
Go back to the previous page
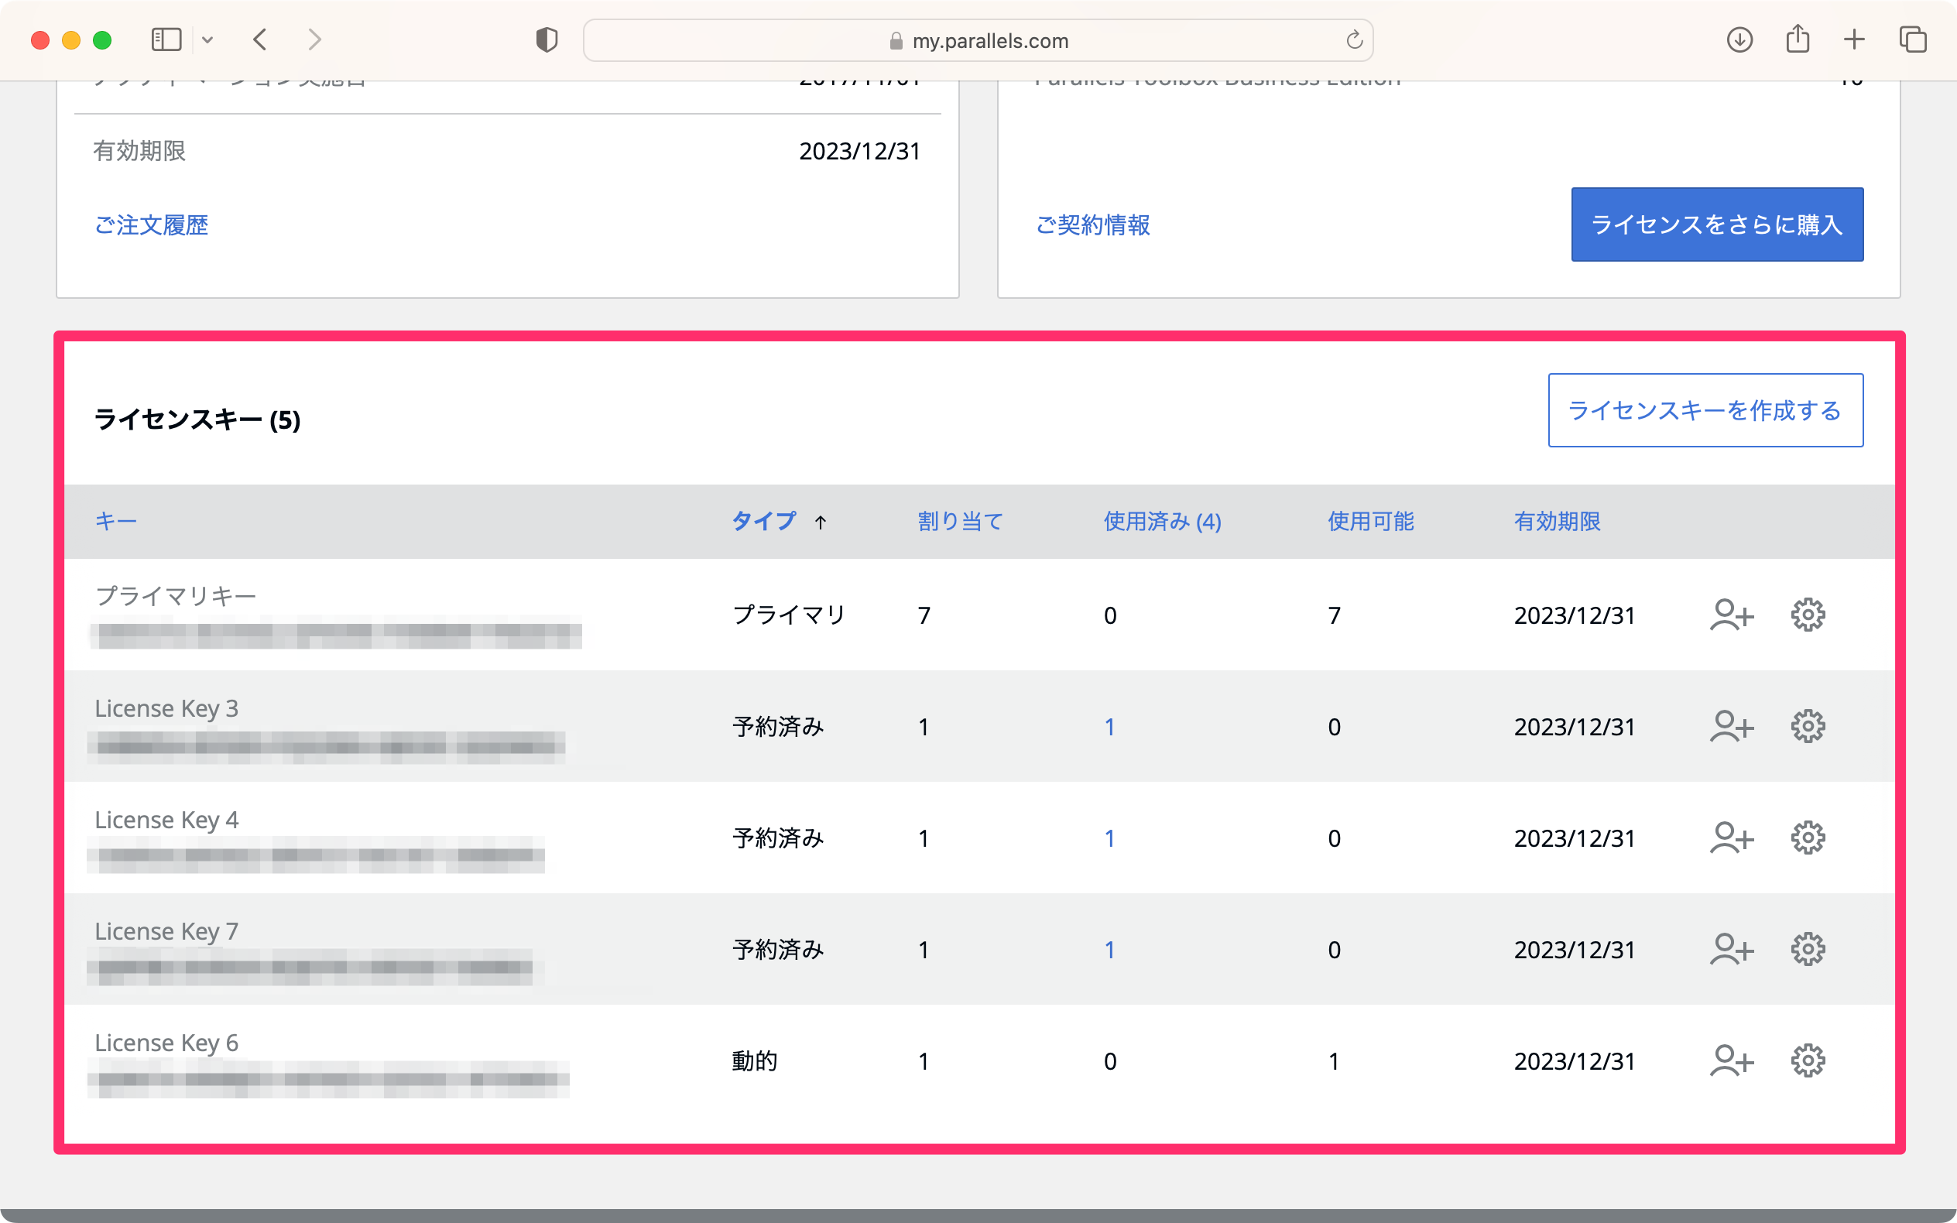click(x=259, y=39)
